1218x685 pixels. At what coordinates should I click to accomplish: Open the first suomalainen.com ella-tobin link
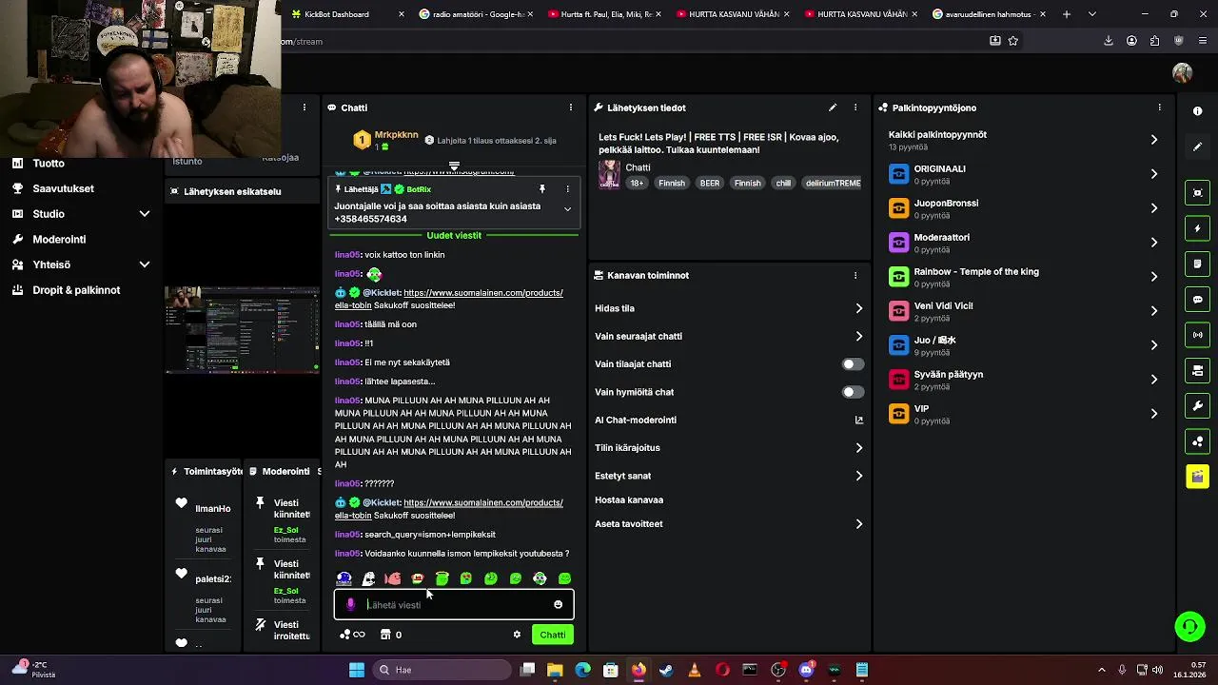[x=448, y=299]
